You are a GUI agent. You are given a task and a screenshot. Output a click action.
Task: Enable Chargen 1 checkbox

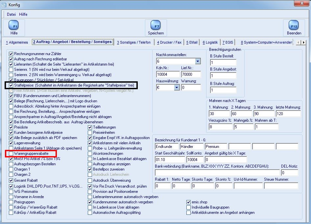click(11, 169)
